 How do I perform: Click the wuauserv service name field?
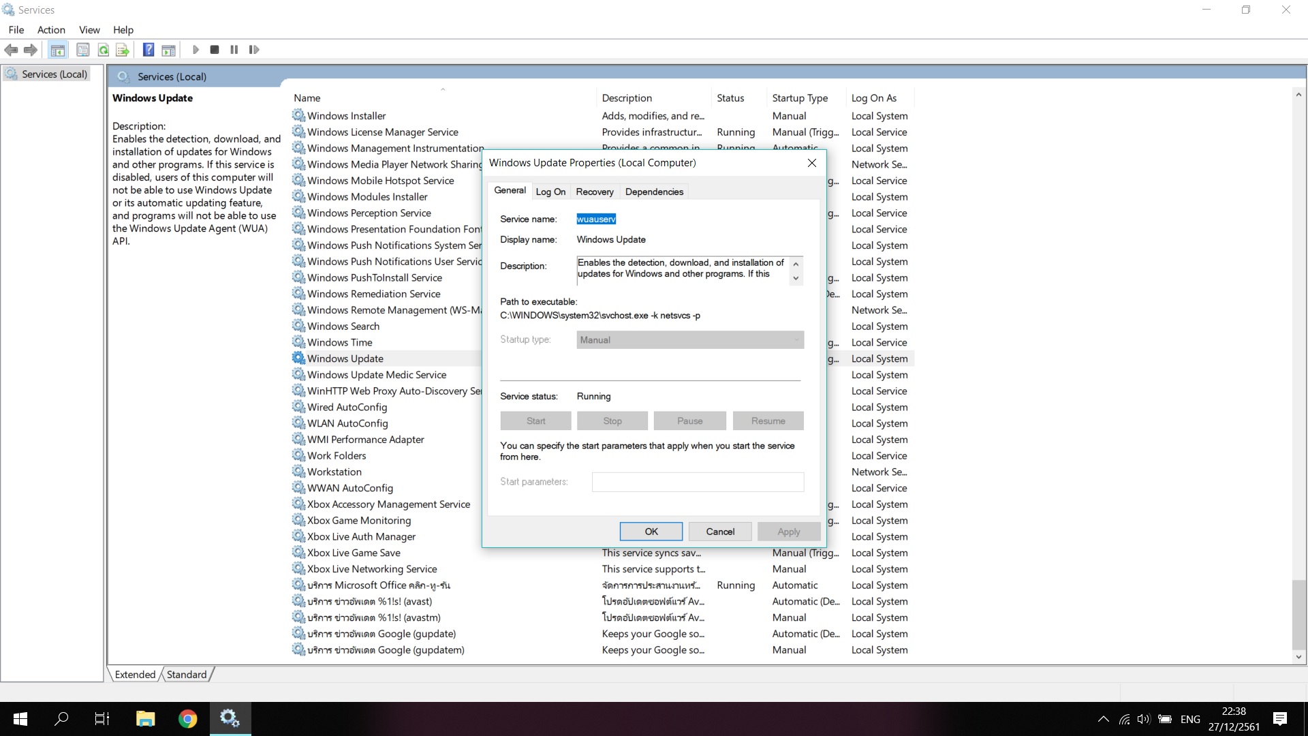[596, 219]
